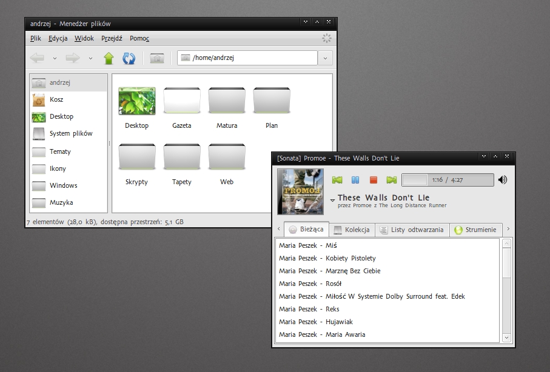This screenshot has width=550, height=372.
Task: Open the Przejdź menu
Action: pyautogui.click(x=112, y=38)
